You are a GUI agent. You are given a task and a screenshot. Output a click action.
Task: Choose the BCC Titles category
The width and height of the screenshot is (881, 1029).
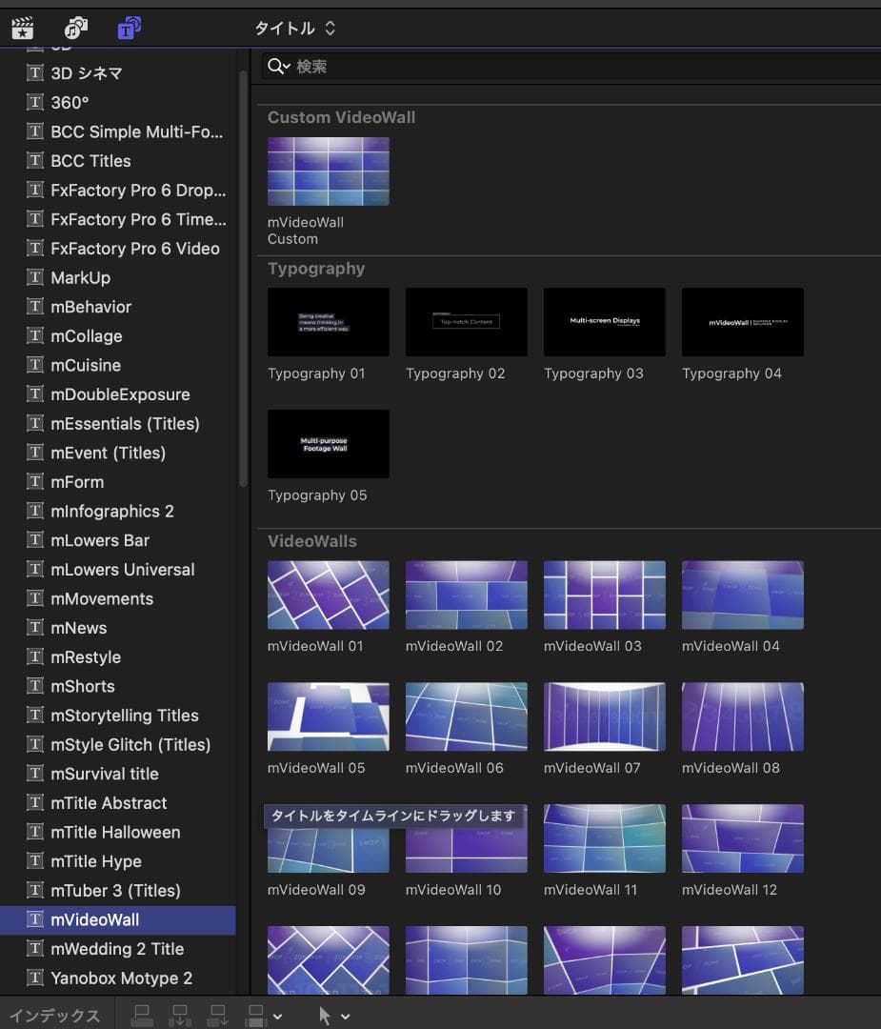(90, 161)
